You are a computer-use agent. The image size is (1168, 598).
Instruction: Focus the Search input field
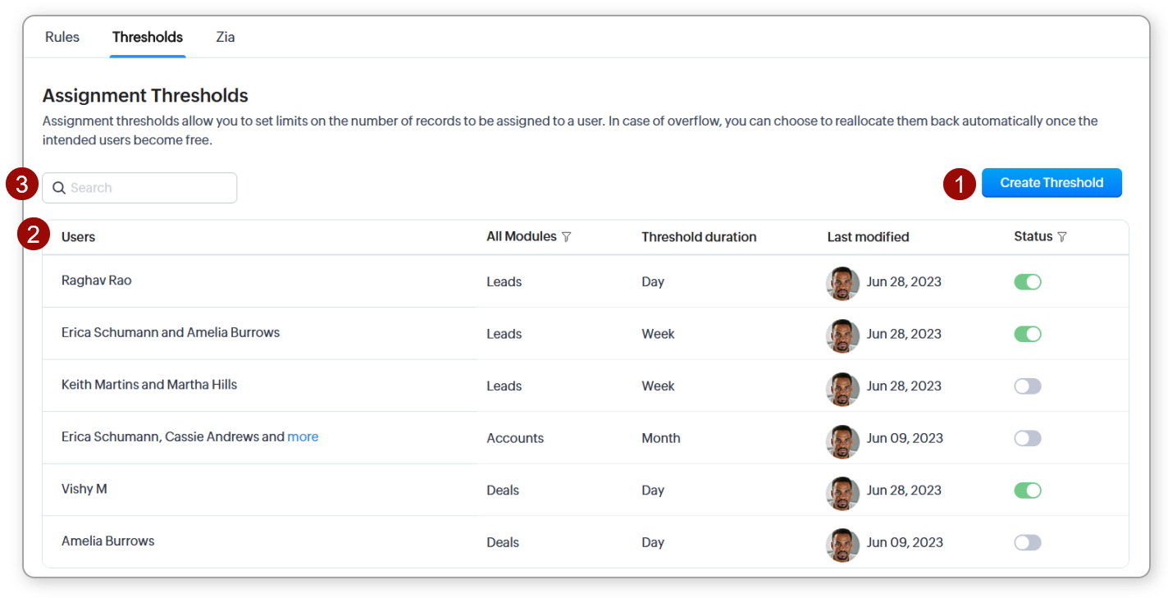148,188
